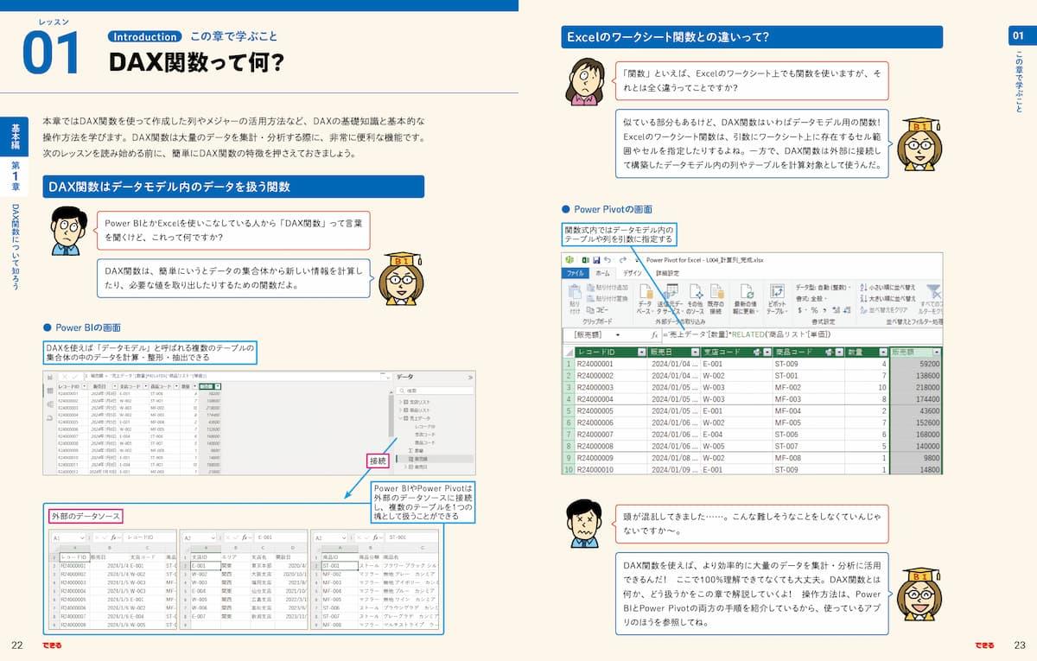Expand the 商品リスト table in データ pane
Viewport: 1037px width, 661px height.
pyautogui.click(x=400, y=410)
